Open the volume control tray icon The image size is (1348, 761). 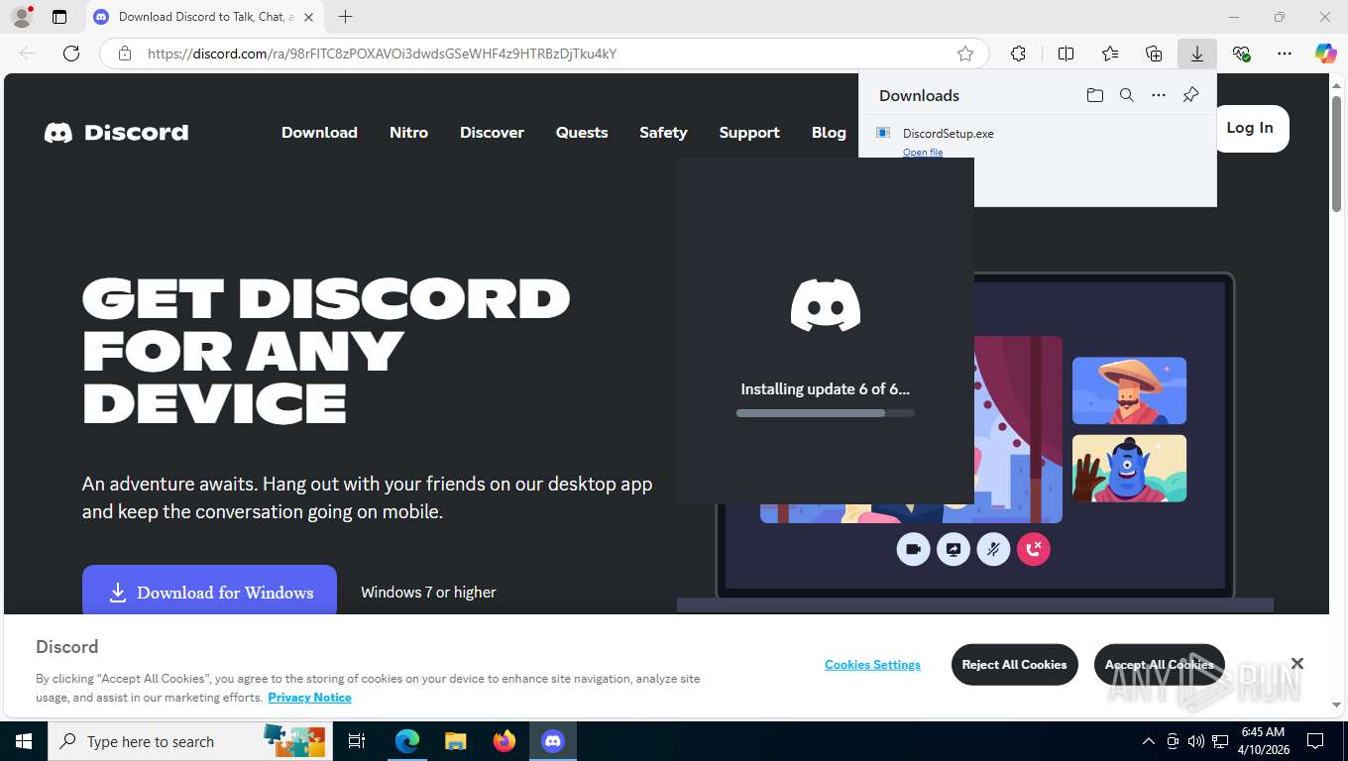pos(1196,741)
